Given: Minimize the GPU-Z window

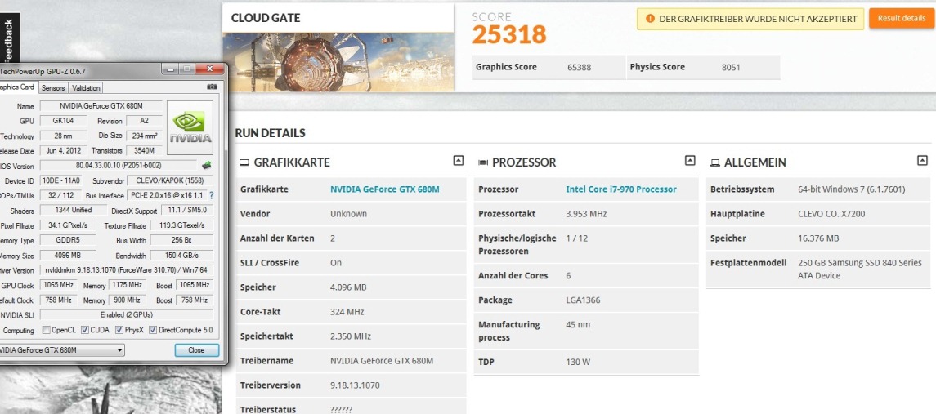Looking at the screenshot, I should (x=170, y=69).
